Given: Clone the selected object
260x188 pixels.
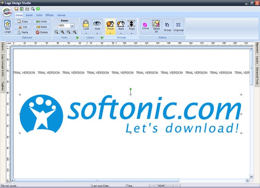Looking at the screenshot, I should (x=145, y=26).
